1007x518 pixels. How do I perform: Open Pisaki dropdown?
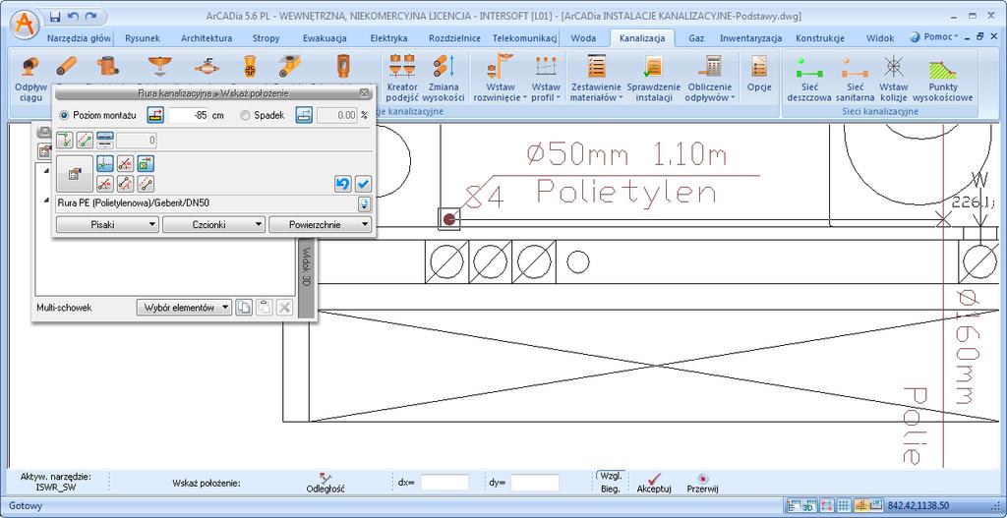coord(107,225)
